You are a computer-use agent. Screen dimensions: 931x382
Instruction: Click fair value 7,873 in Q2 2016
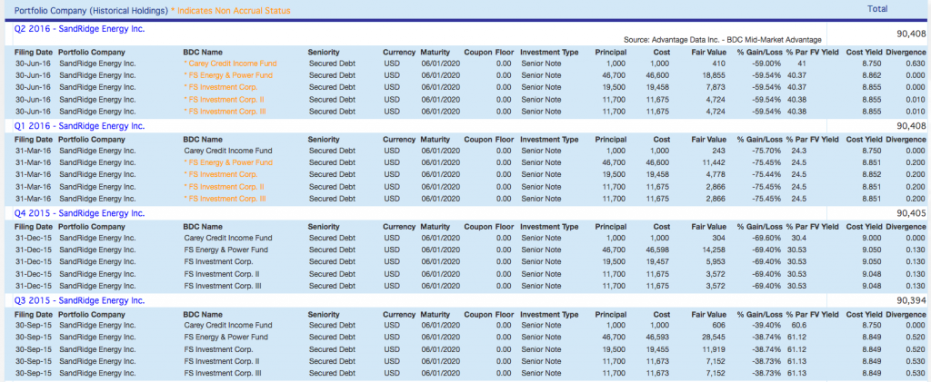(x=716, y=87)
